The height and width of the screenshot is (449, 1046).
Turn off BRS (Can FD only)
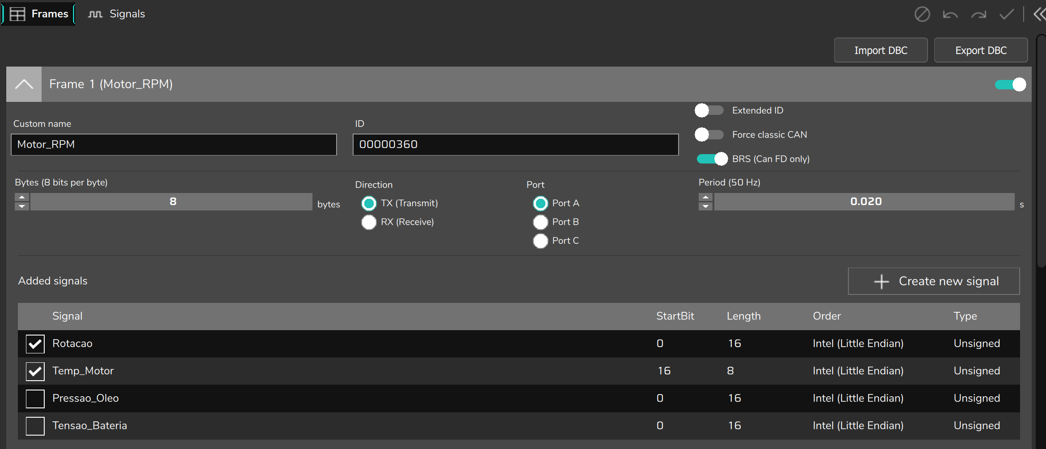(712, 159)
